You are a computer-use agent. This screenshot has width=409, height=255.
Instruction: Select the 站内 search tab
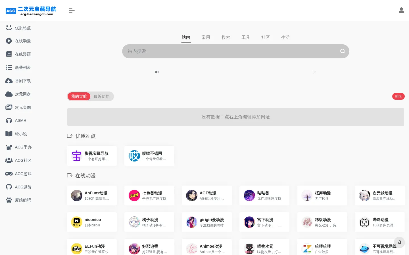point(186,37)
